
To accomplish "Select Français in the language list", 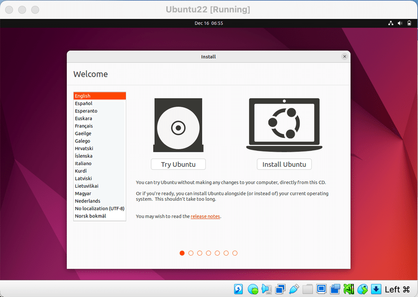I will [100, 126].
